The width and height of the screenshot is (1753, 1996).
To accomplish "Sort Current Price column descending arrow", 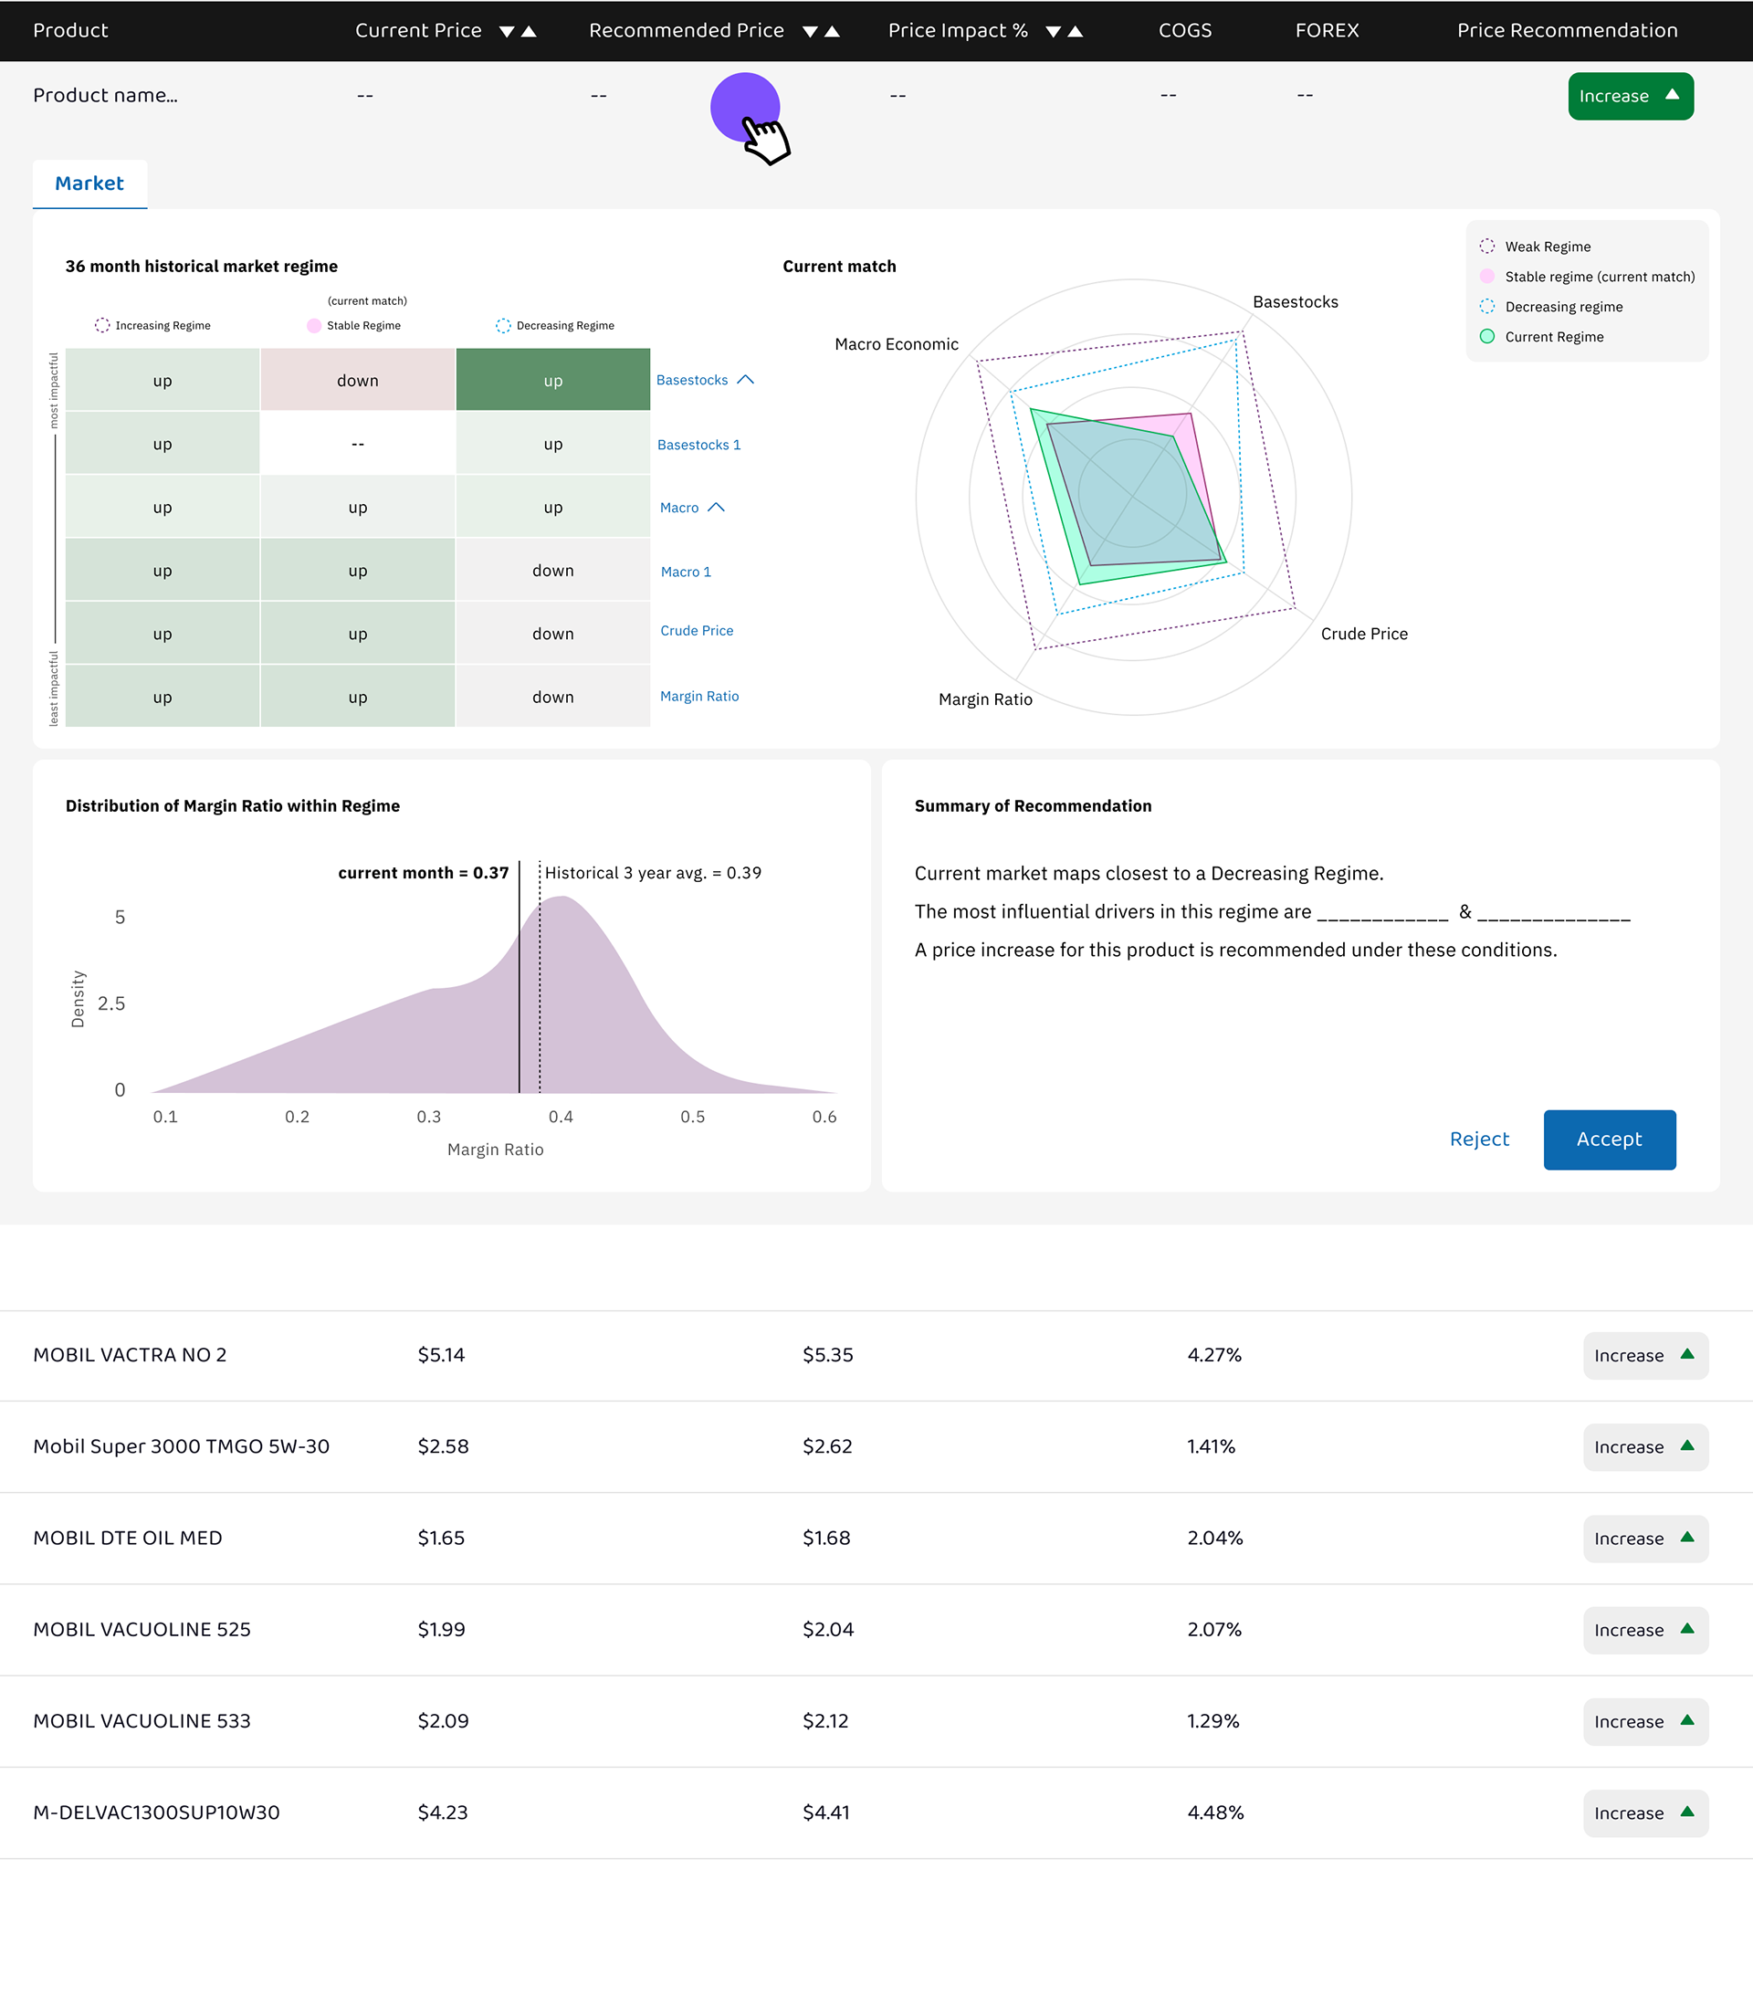I will click(506, 31).
